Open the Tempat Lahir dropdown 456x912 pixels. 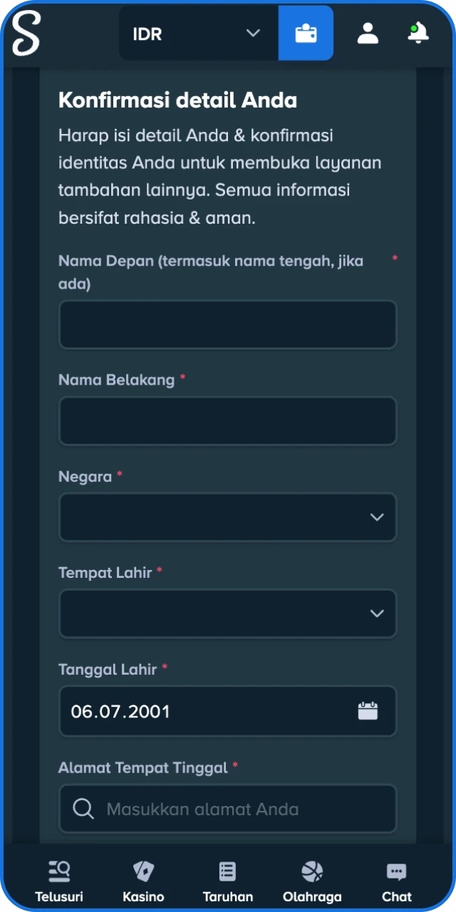pos(227,613)
